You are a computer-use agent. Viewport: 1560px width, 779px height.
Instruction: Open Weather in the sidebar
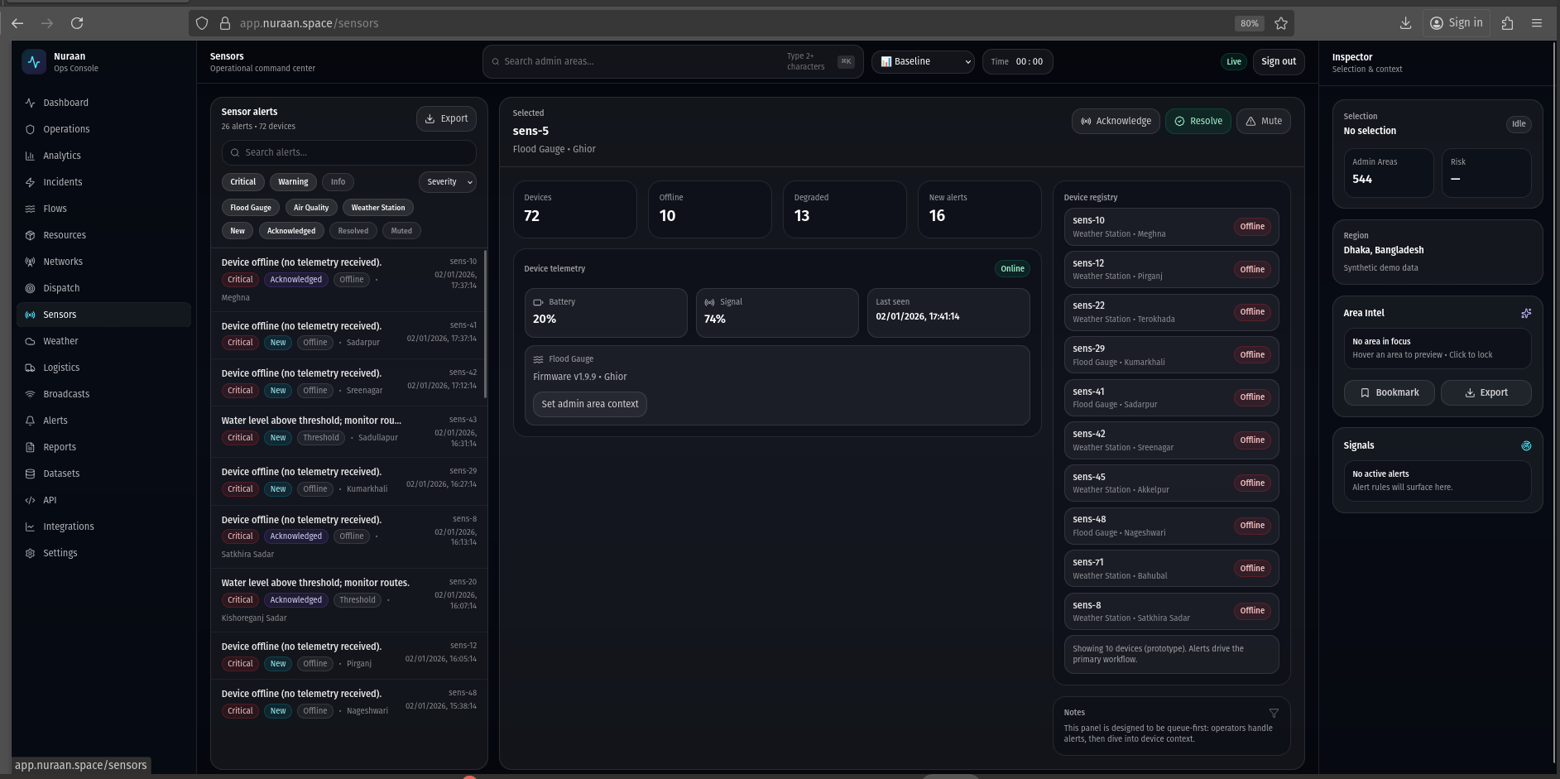coord(60,341)
